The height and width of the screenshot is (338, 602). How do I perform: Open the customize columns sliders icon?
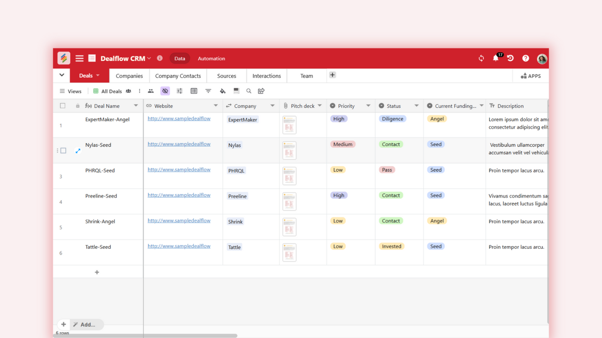[x=180, y=91]
